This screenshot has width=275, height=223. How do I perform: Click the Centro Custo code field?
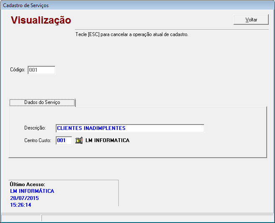pos(64,140)
